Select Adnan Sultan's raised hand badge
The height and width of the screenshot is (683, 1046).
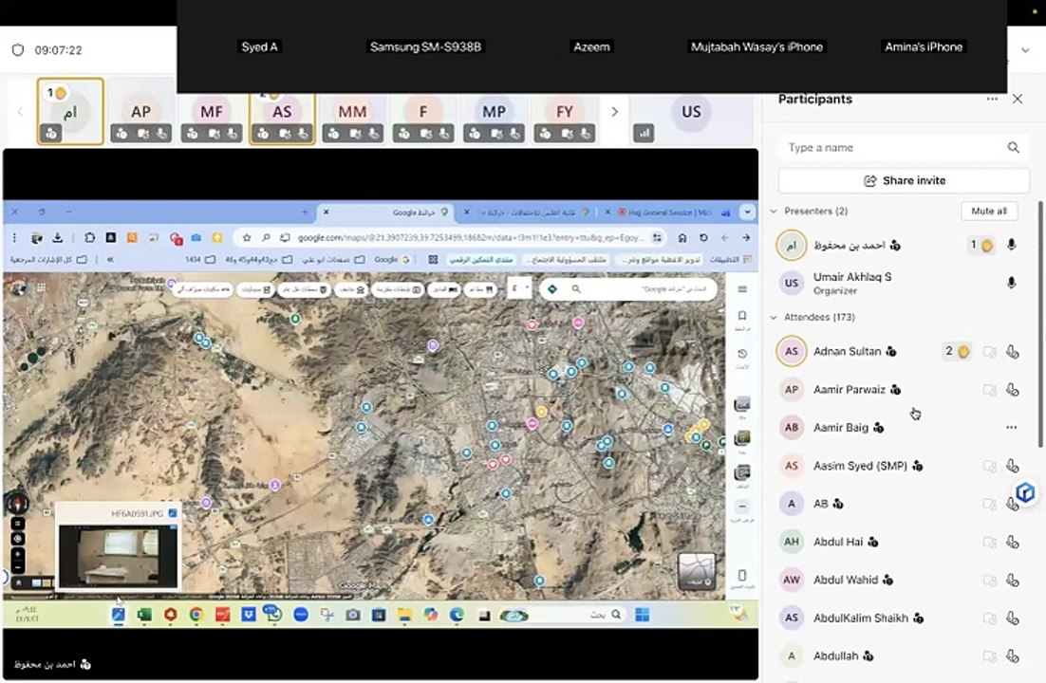pyautogui.click(x=957, y=351)
